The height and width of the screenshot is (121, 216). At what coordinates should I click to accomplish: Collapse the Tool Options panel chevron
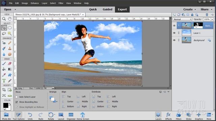click(x=168, y=92)
